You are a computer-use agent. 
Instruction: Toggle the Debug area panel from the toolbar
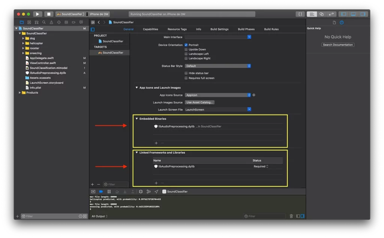pyautogui.click(x=353, y=14)
